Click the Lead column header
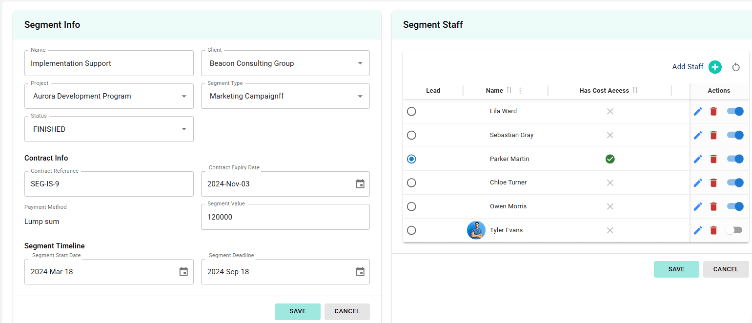This screenshot has height=323, width=752. (433, 90)
